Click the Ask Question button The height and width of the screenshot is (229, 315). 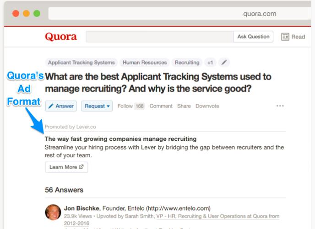(253, 37)
